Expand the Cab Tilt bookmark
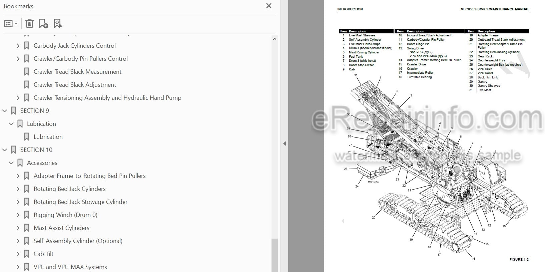 click(x=18, y=254)
